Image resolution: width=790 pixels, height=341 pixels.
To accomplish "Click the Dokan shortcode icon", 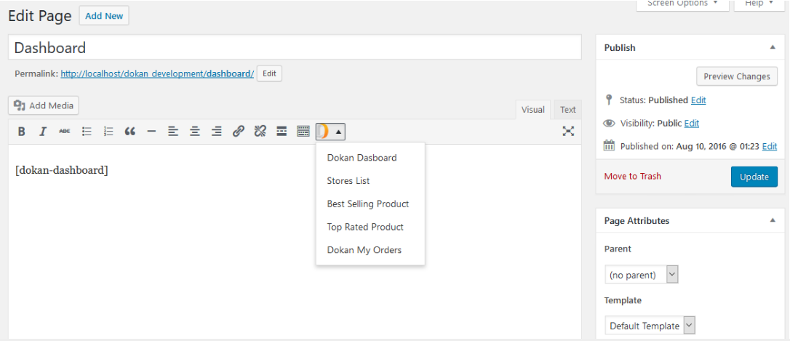I will pos(323,132).
